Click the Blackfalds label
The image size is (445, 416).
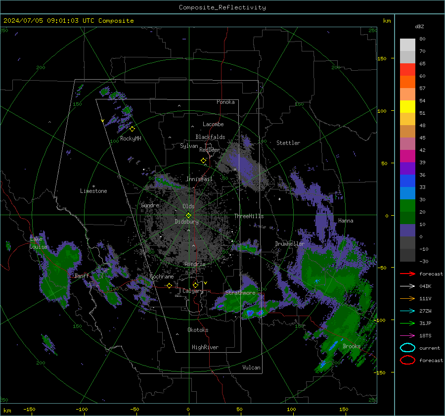[x=210, y=137]
